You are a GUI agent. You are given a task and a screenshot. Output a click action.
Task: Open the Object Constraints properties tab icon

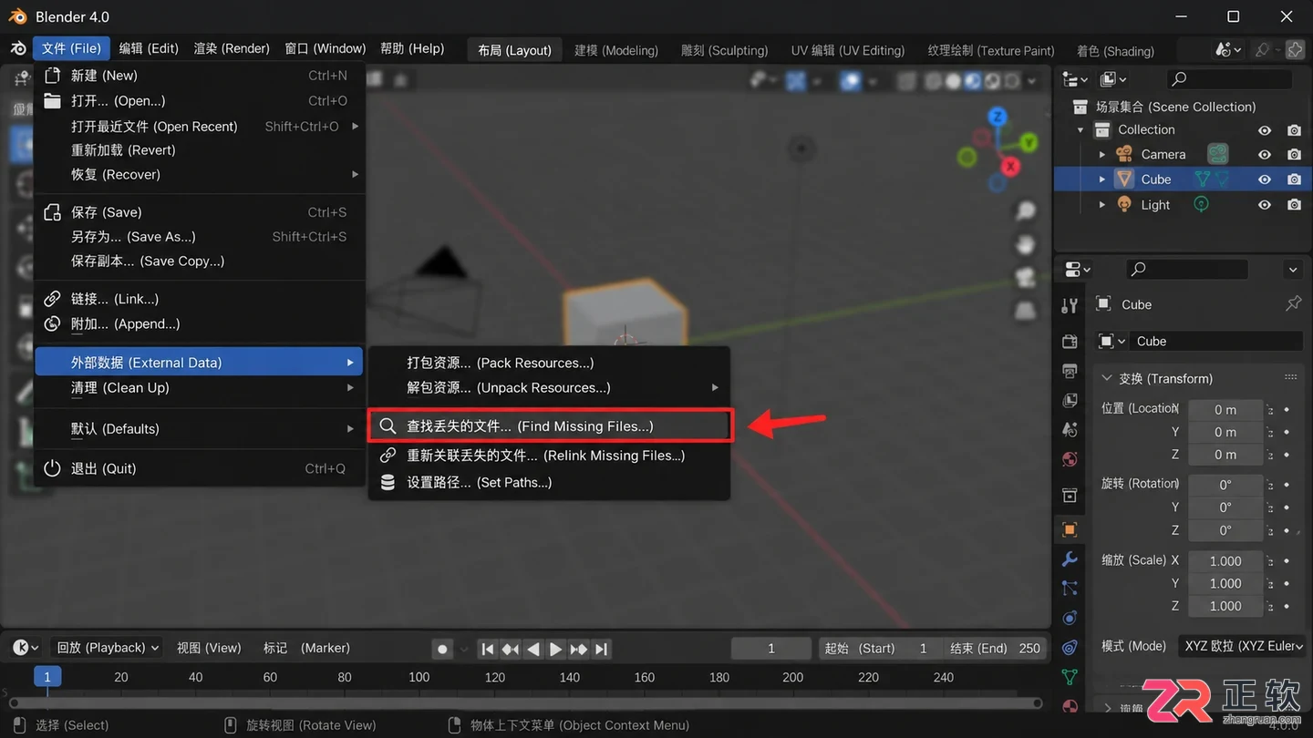(1070, 648)
